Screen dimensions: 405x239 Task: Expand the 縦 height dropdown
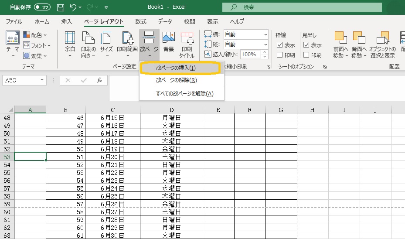(265, 44)
